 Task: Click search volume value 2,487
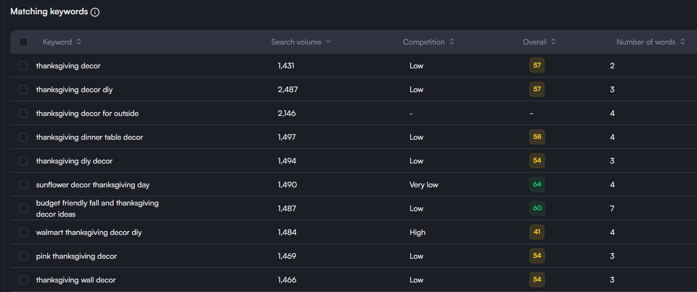pyautogui.click(x=288, y=90)
